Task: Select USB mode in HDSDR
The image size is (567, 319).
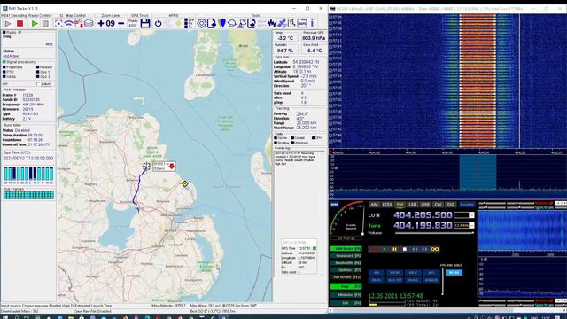Action: click(425, 205)
